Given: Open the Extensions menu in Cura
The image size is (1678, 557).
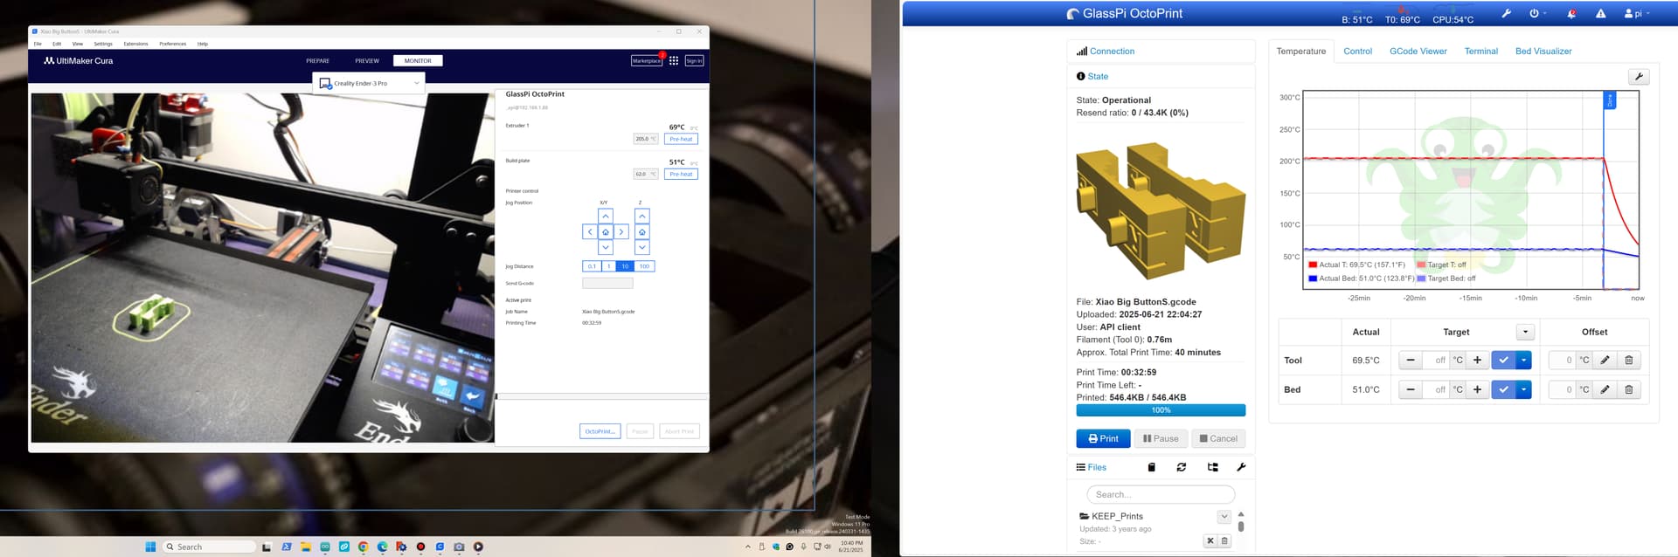Looking at the screenshot, I should [135, 44].
